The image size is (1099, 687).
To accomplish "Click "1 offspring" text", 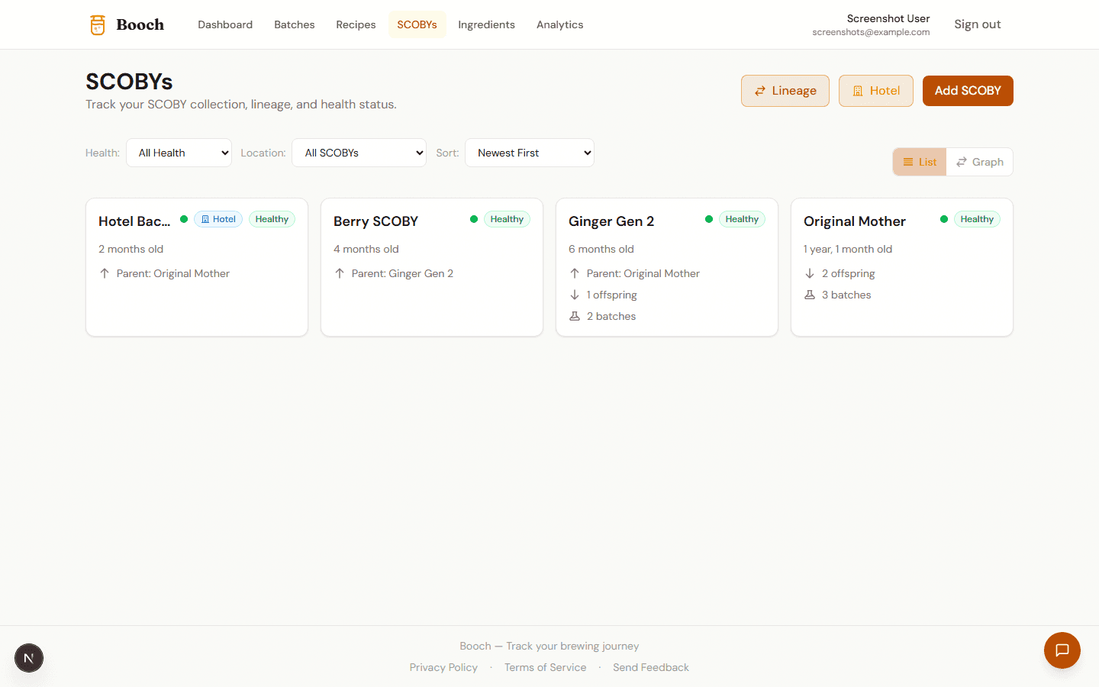I will (x=612, y=295).
